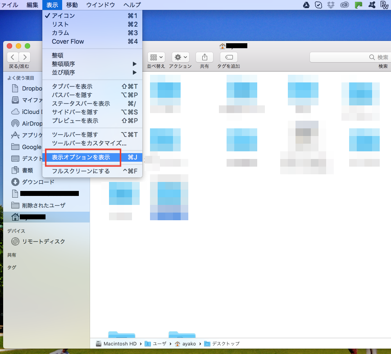Click the Forward navigation arrow
391x354 pixels.
(x=24, y=57)
